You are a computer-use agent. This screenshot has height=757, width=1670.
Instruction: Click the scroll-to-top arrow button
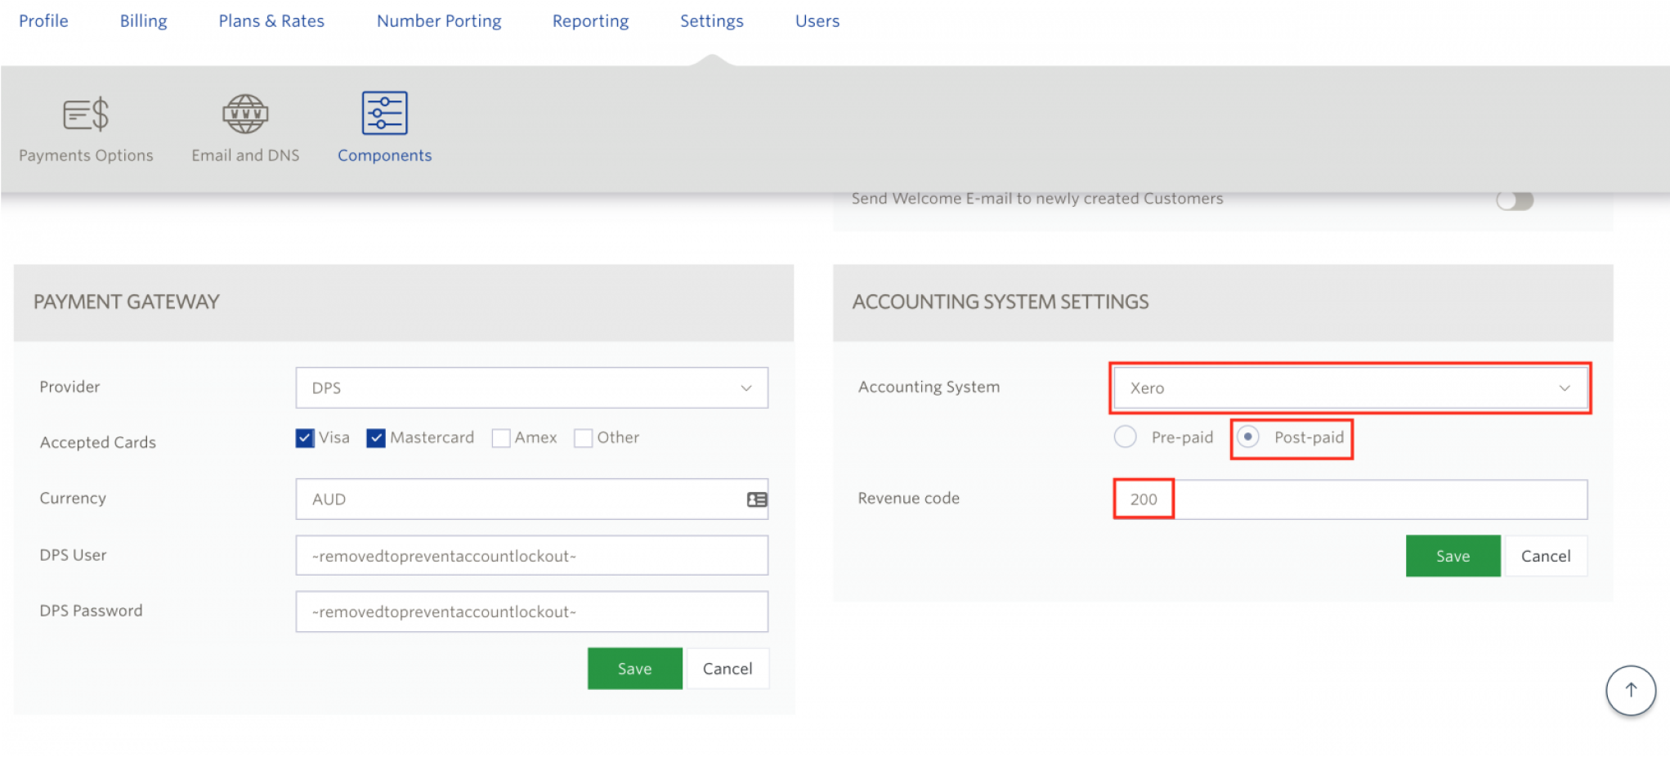click(1630, 691)
